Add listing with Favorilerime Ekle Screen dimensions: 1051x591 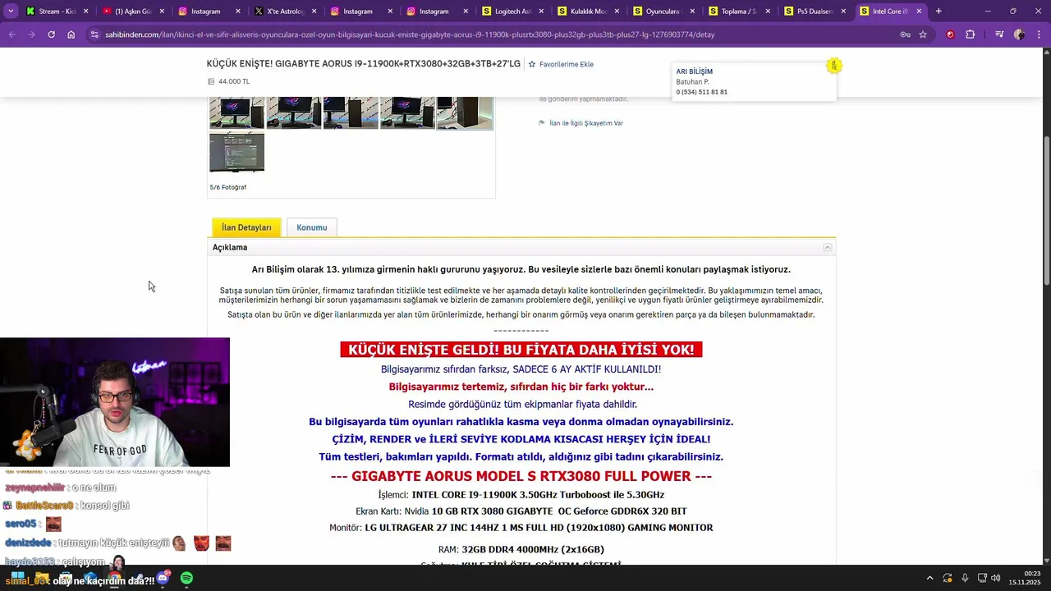pyautogui.click(x=566, y=64)
